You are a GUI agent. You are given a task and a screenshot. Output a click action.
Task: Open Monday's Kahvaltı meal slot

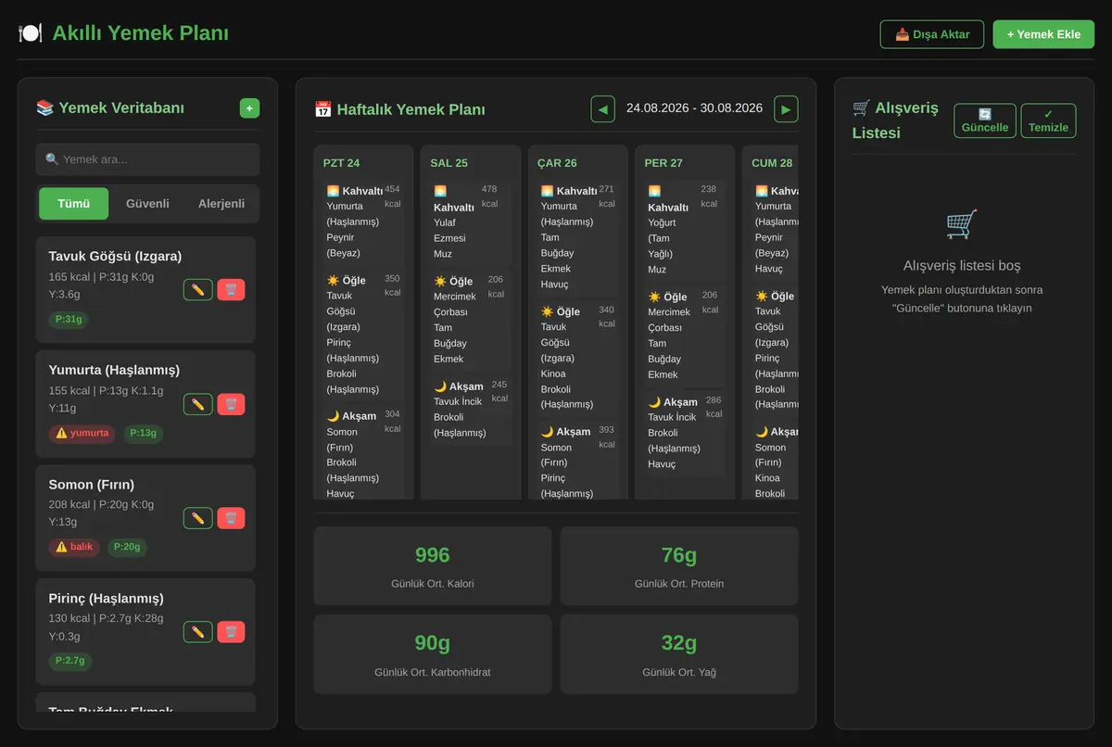coord(363,222)
